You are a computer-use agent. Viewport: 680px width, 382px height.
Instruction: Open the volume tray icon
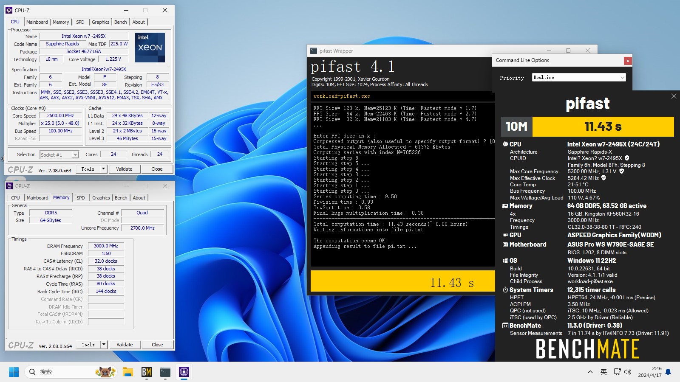point(628,372)
